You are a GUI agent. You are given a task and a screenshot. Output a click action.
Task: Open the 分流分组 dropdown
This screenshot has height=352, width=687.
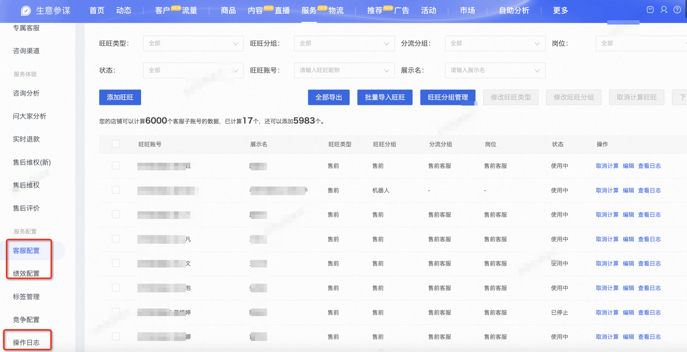pos(495,43)
